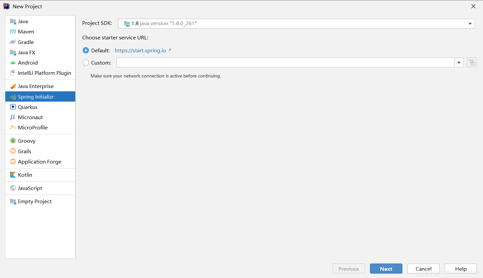Open the Project SDK dropdown
The width and height of the screenshot is (483, 278).
click(470, 23)
